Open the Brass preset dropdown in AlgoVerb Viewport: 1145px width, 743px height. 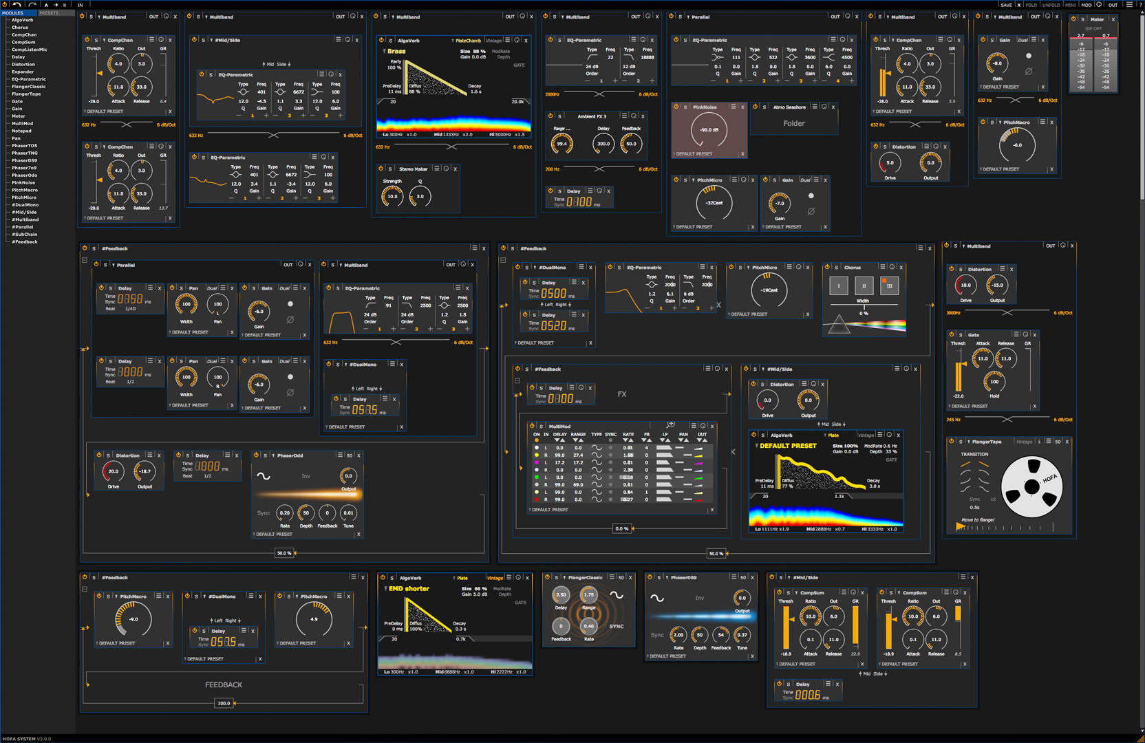click(x=395, y=52)
